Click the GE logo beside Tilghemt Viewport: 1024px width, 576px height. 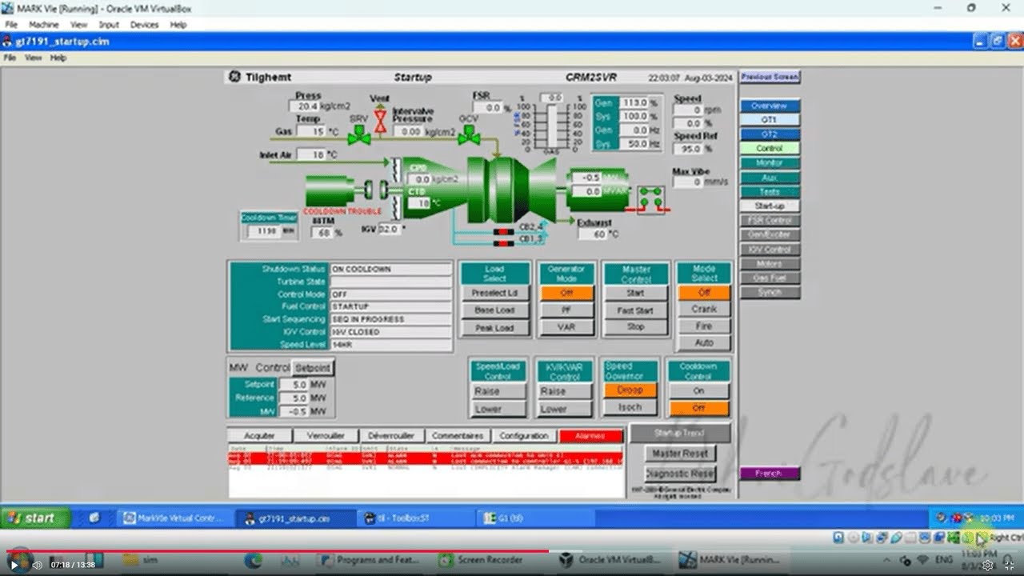234,78
